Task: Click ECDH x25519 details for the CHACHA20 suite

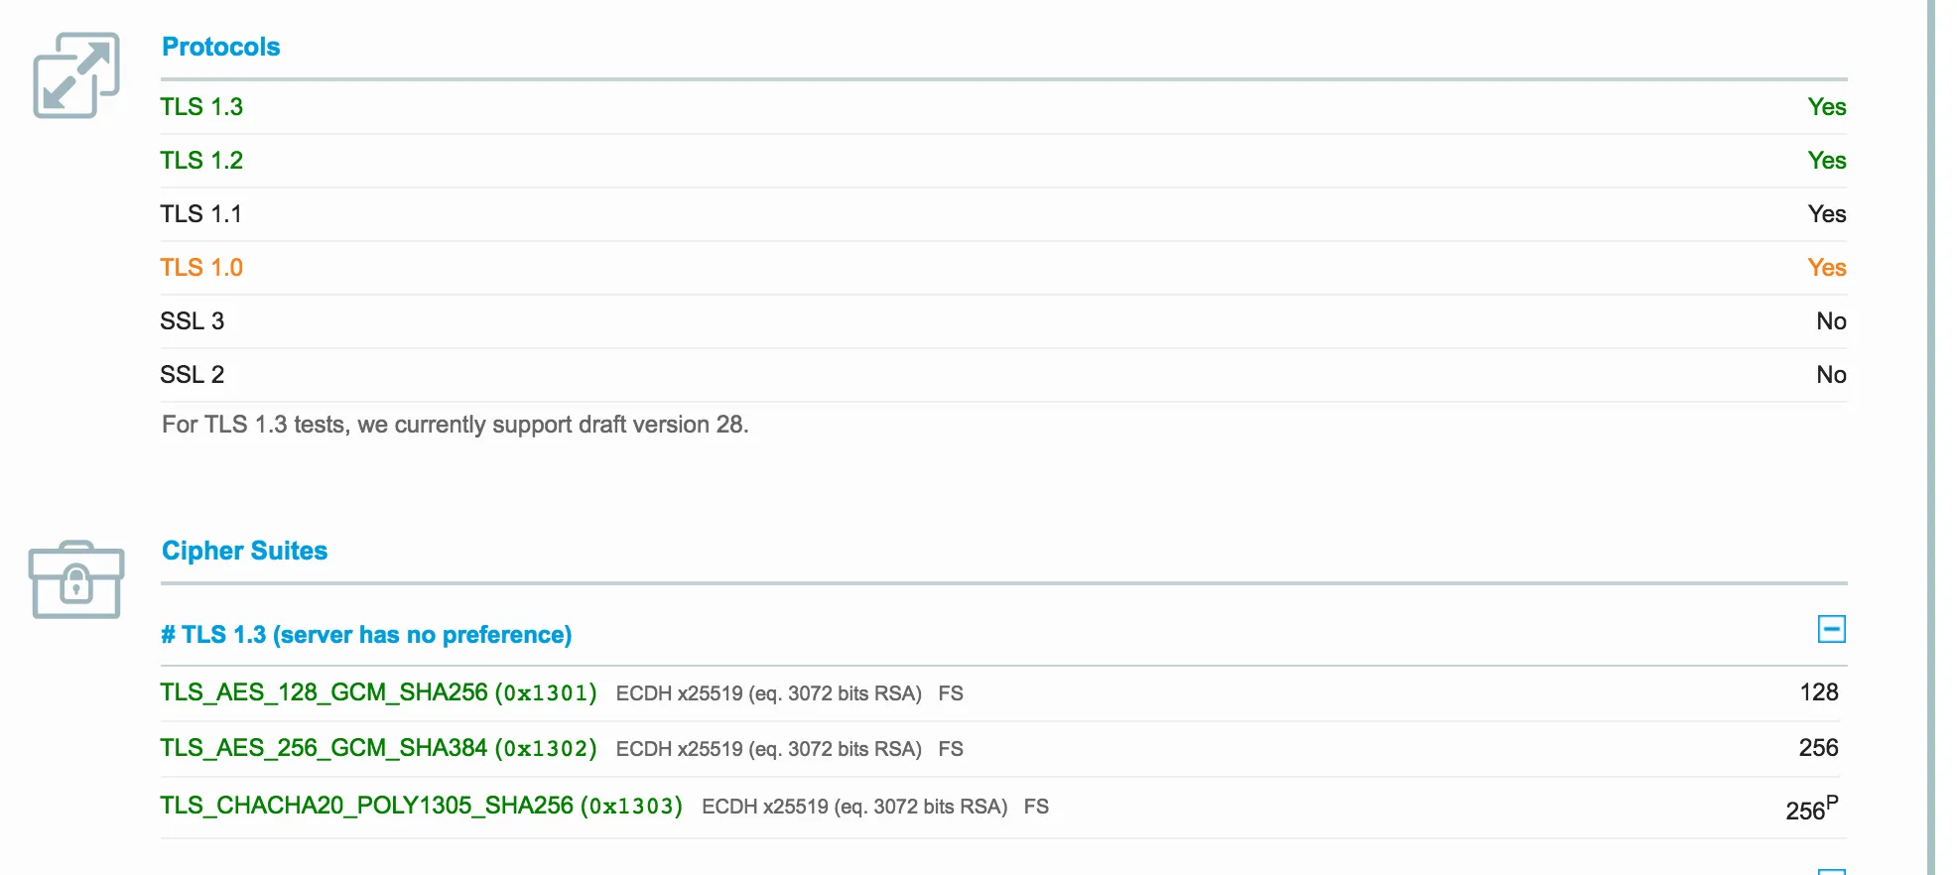Action: coord(854,807)
